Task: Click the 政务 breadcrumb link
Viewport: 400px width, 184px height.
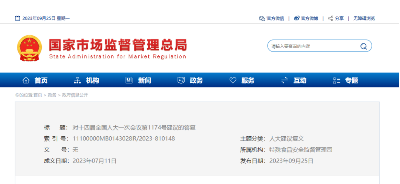Action: click(x=52, y=95)
